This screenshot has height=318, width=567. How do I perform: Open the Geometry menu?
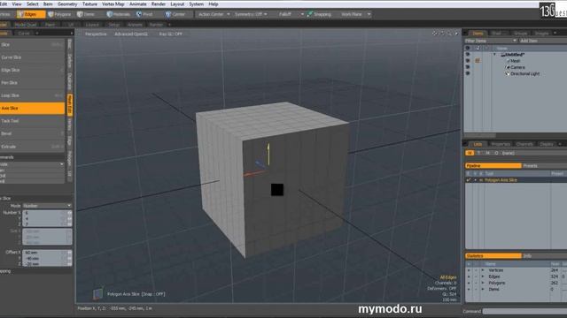[67, 4]
